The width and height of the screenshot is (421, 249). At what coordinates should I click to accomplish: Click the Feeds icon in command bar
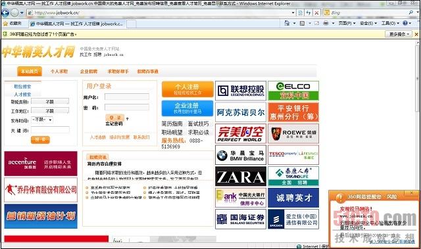point(303,23)
